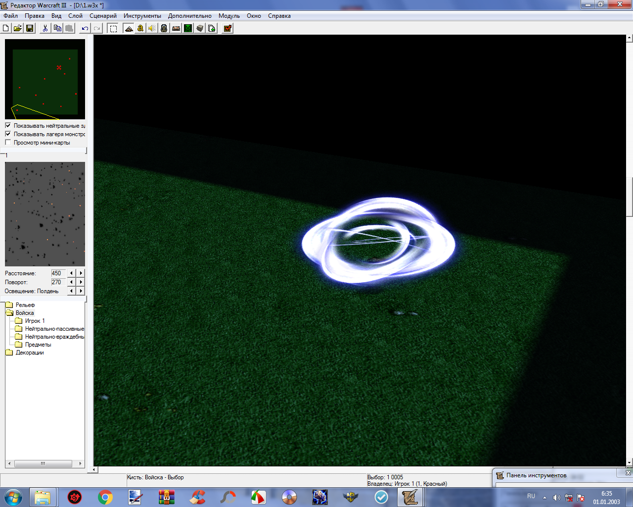This screenshot has width=633, height=507.
Task: Open the AI Editor green face icon
Action: (x=188, y=28)
